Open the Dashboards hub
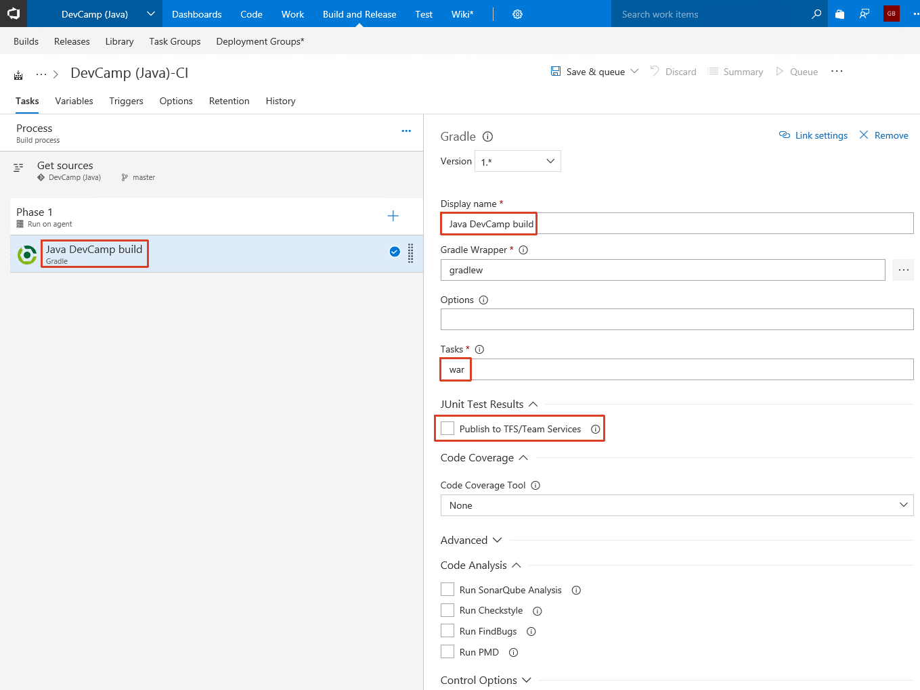920x690 pixels. [x=196, y=14]
